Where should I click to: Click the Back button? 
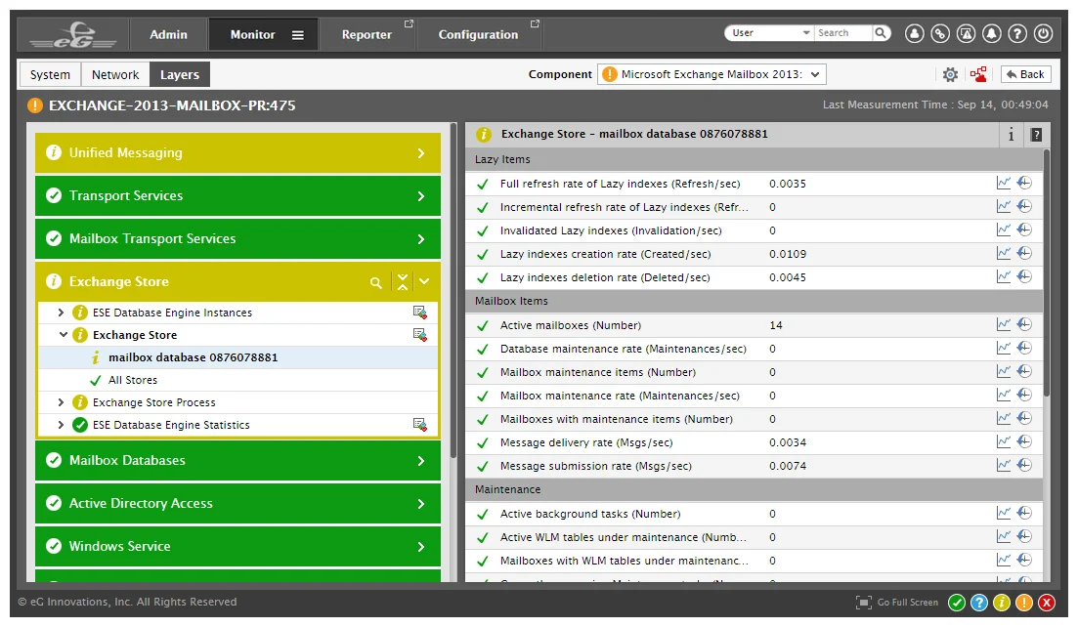[1026, 74]
